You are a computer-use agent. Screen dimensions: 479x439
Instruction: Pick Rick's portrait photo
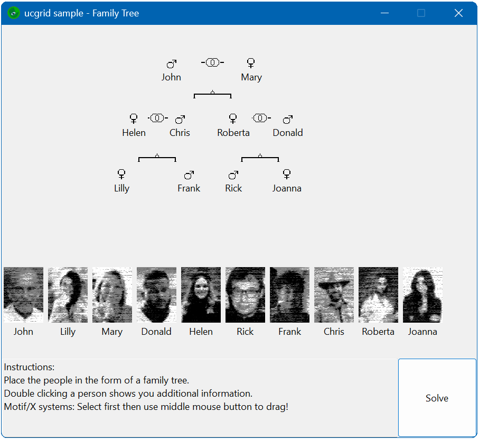245,295
